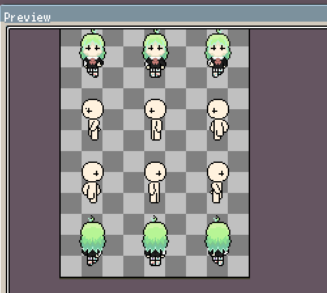The image size is (327, 293).
Task: Select front-facing green-haired sprite, right frame
Action: [x=218, y=54]
